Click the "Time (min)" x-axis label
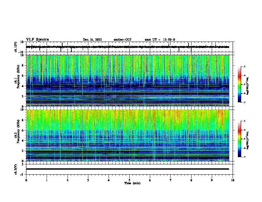The image size is (262, 202). pyautogui.click(x=132, y=183)
